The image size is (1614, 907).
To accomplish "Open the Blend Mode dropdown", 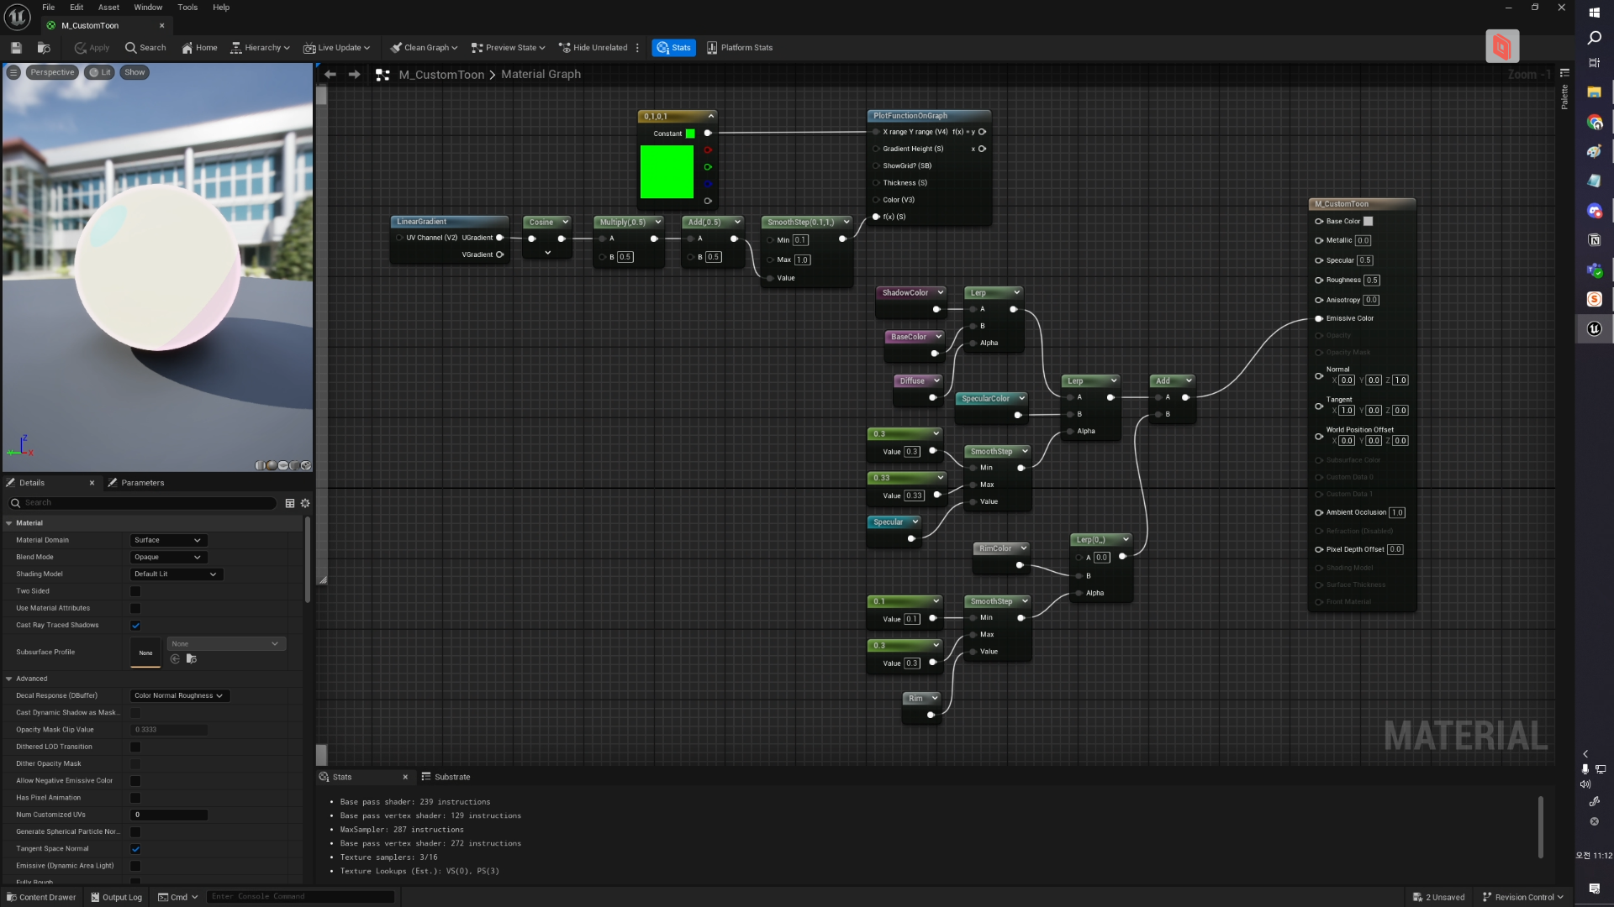I will [168, 557].
